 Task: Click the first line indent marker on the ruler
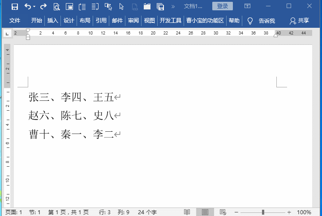point(28,30)
